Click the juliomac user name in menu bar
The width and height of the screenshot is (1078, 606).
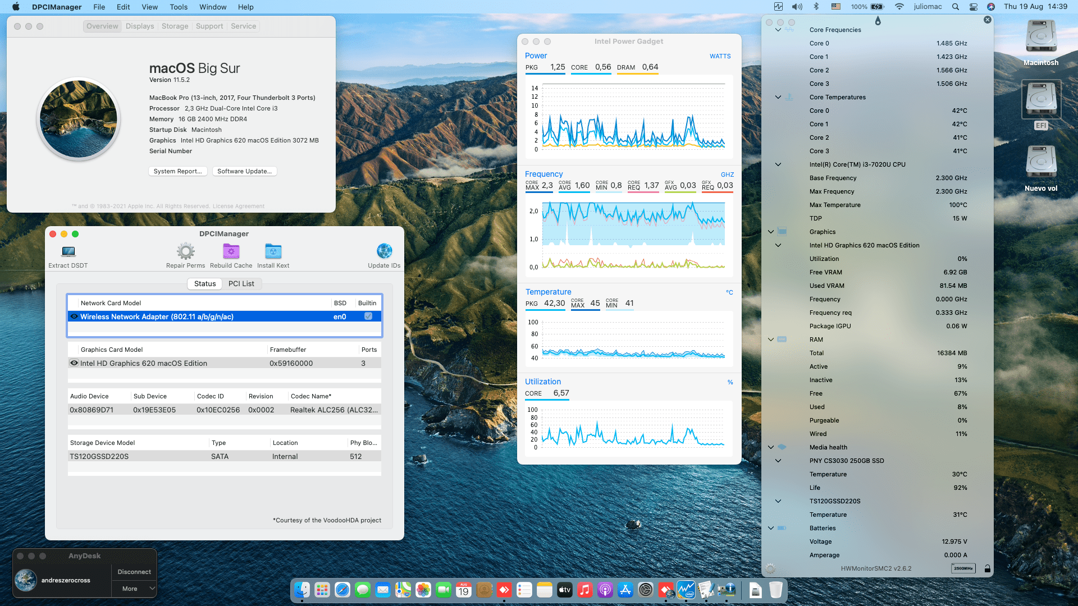(x=928, y=7)
